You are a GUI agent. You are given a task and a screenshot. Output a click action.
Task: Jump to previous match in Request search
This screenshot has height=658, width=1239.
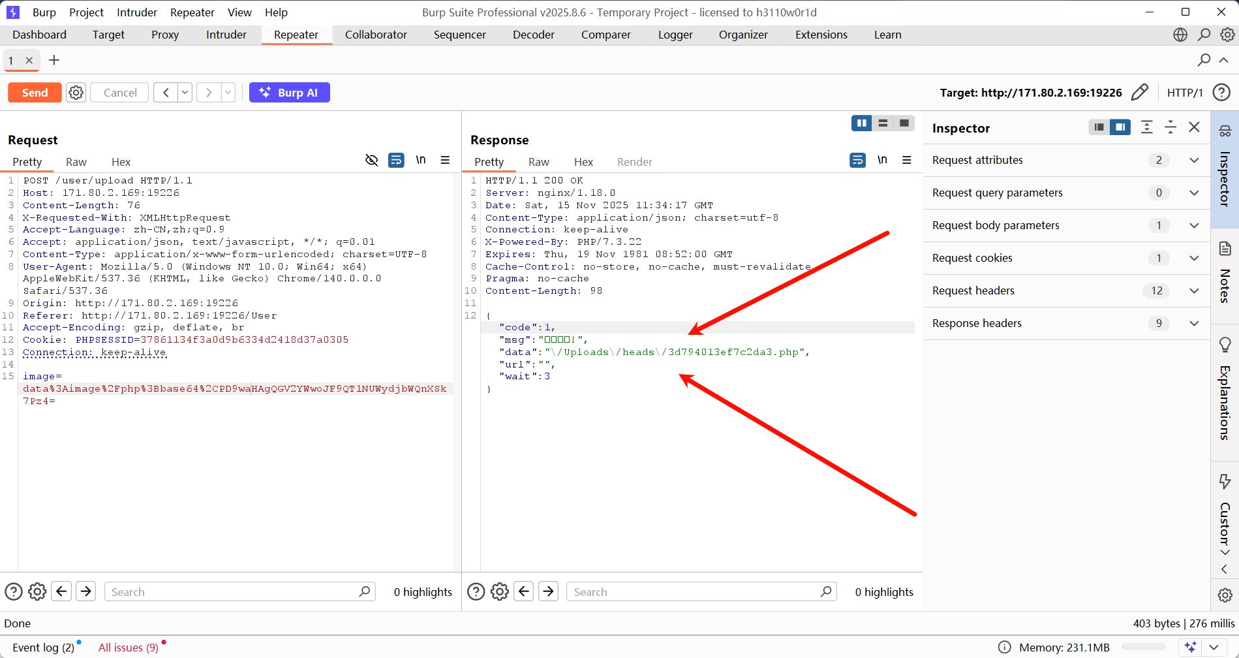[62, 591]
